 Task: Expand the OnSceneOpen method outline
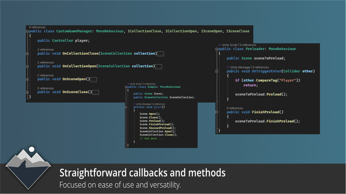(27, 79)
